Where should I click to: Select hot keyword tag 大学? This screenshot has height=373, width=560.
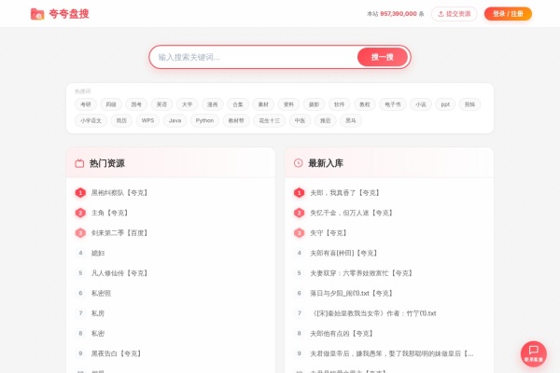(188, 104)
